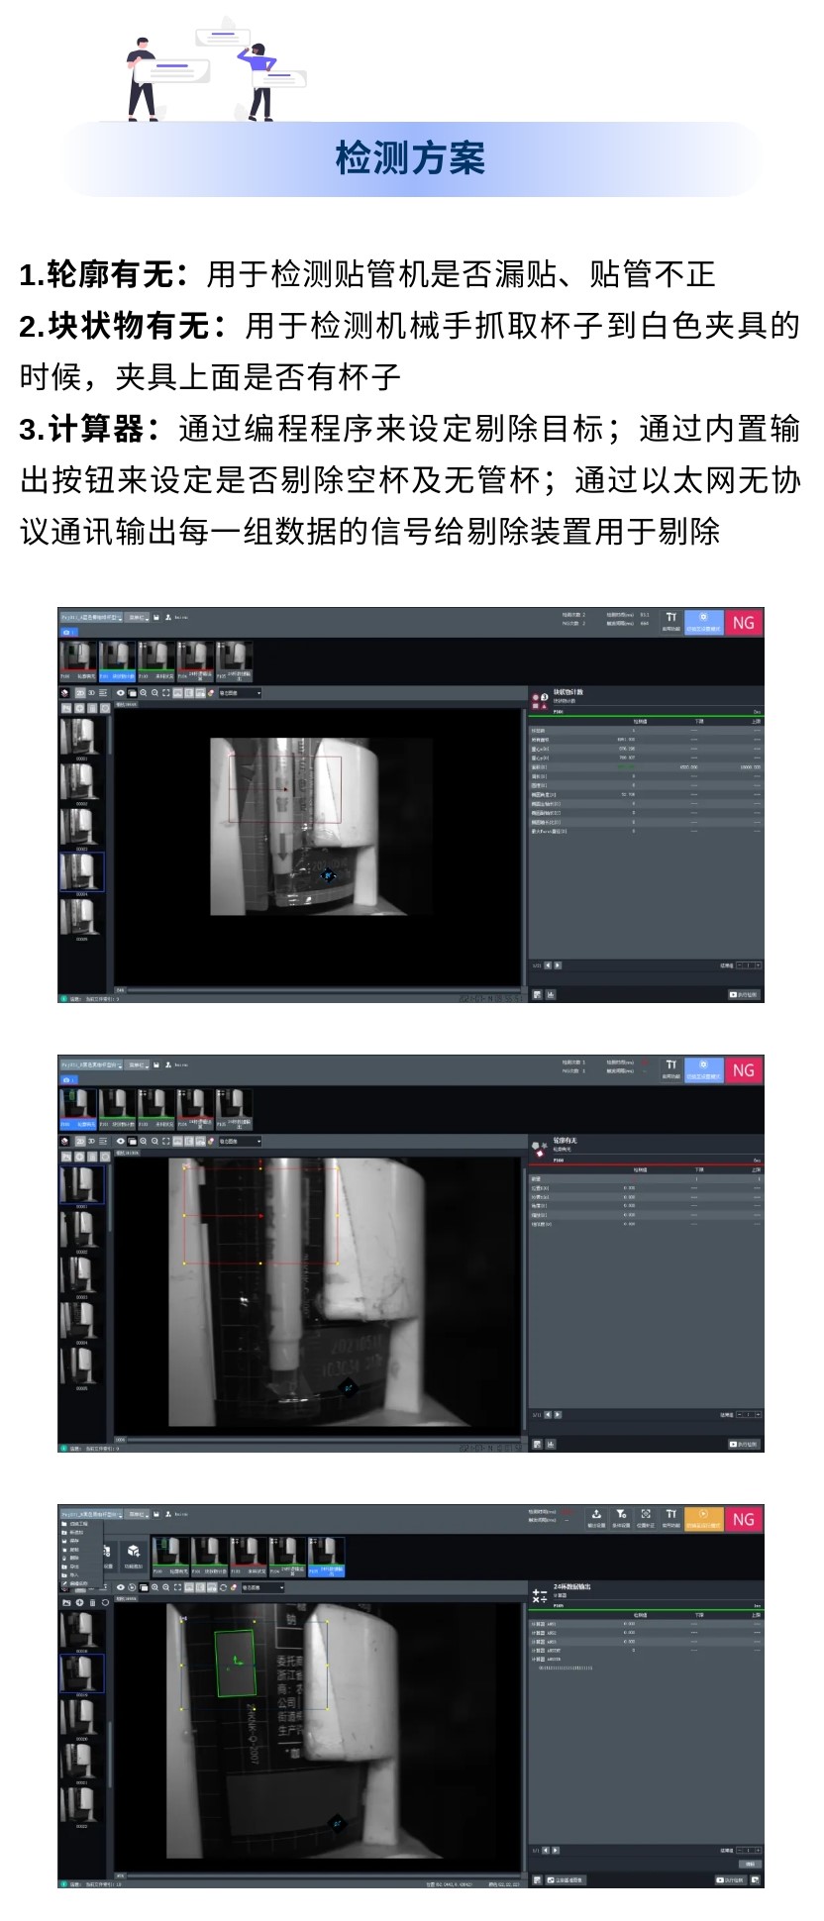Image resolution: width=824 pixels, height=1921 pixels.
Task: Click the color palette icon in the top screenshot toolbar
Action: 211,693
